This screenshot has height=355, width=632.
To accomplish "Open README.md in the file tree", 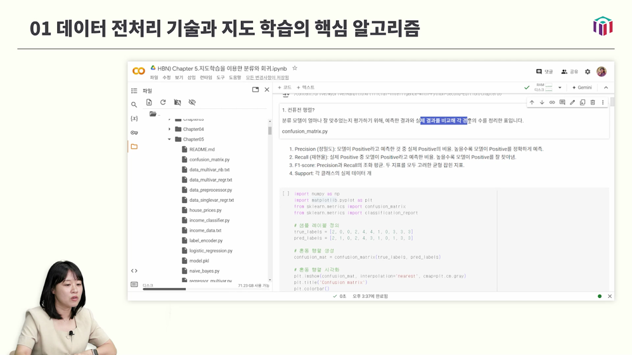I will coord(202,149).
